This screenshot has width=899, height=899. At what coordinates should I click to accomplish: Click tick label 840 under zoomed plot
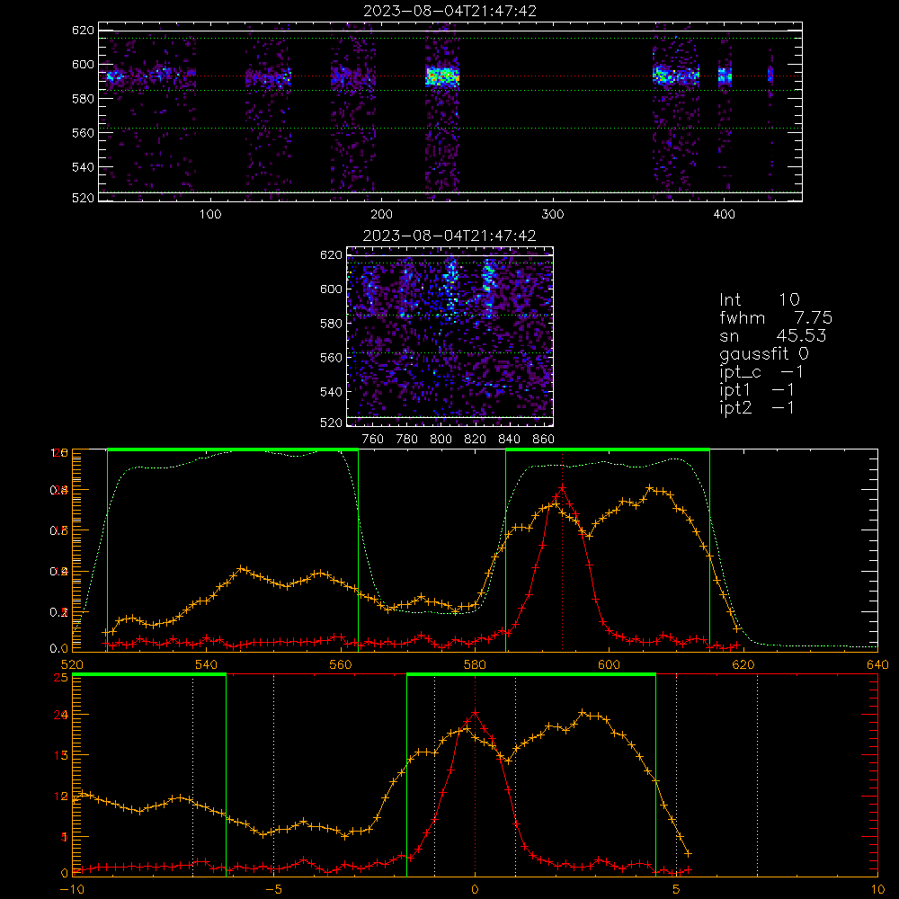pyautogui.click(x=509, y=440)
